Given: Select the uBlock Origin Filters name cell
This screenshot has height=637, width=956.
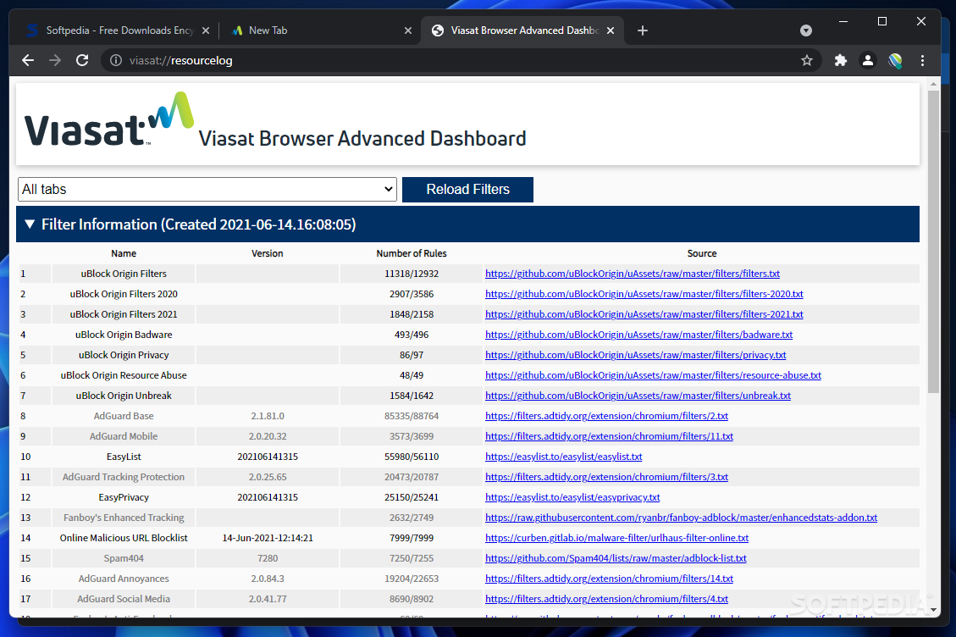Looking at the screenshot, I should click(x=124, y=274).
